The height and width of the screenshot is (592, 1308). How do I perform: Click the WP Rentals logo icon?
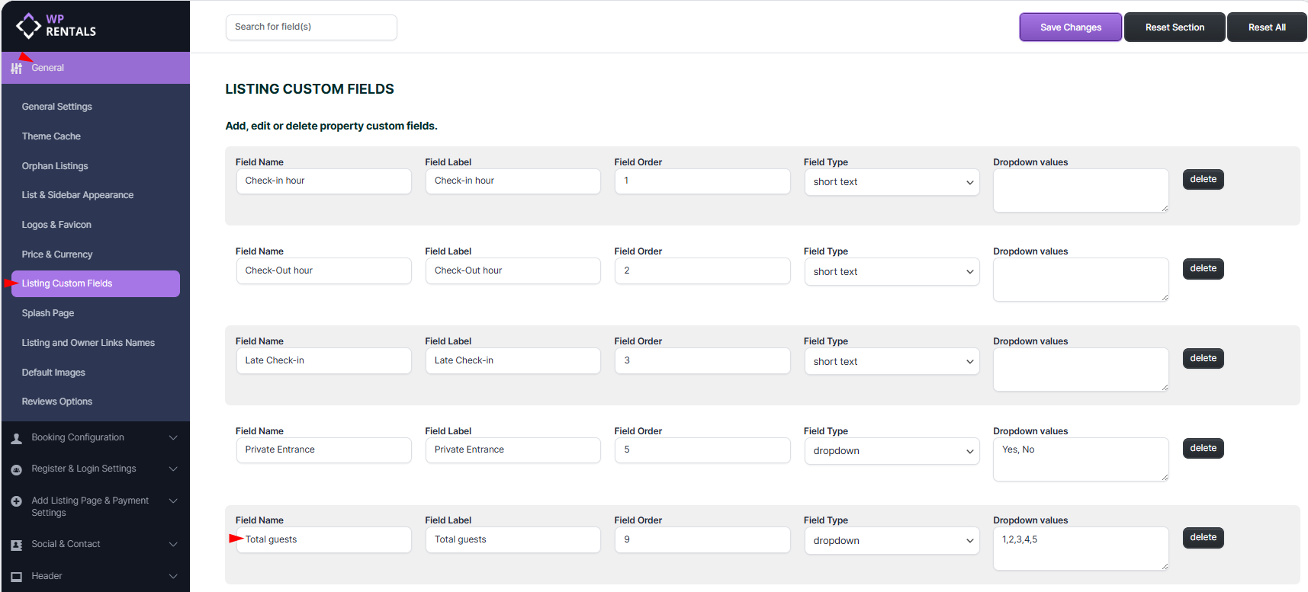28,26
